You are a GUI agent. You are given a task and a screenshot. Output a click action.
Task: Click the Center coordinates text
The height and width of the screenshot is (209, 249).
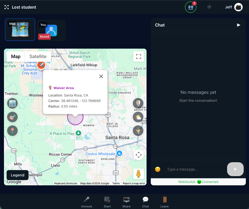(x=74, y=101)
